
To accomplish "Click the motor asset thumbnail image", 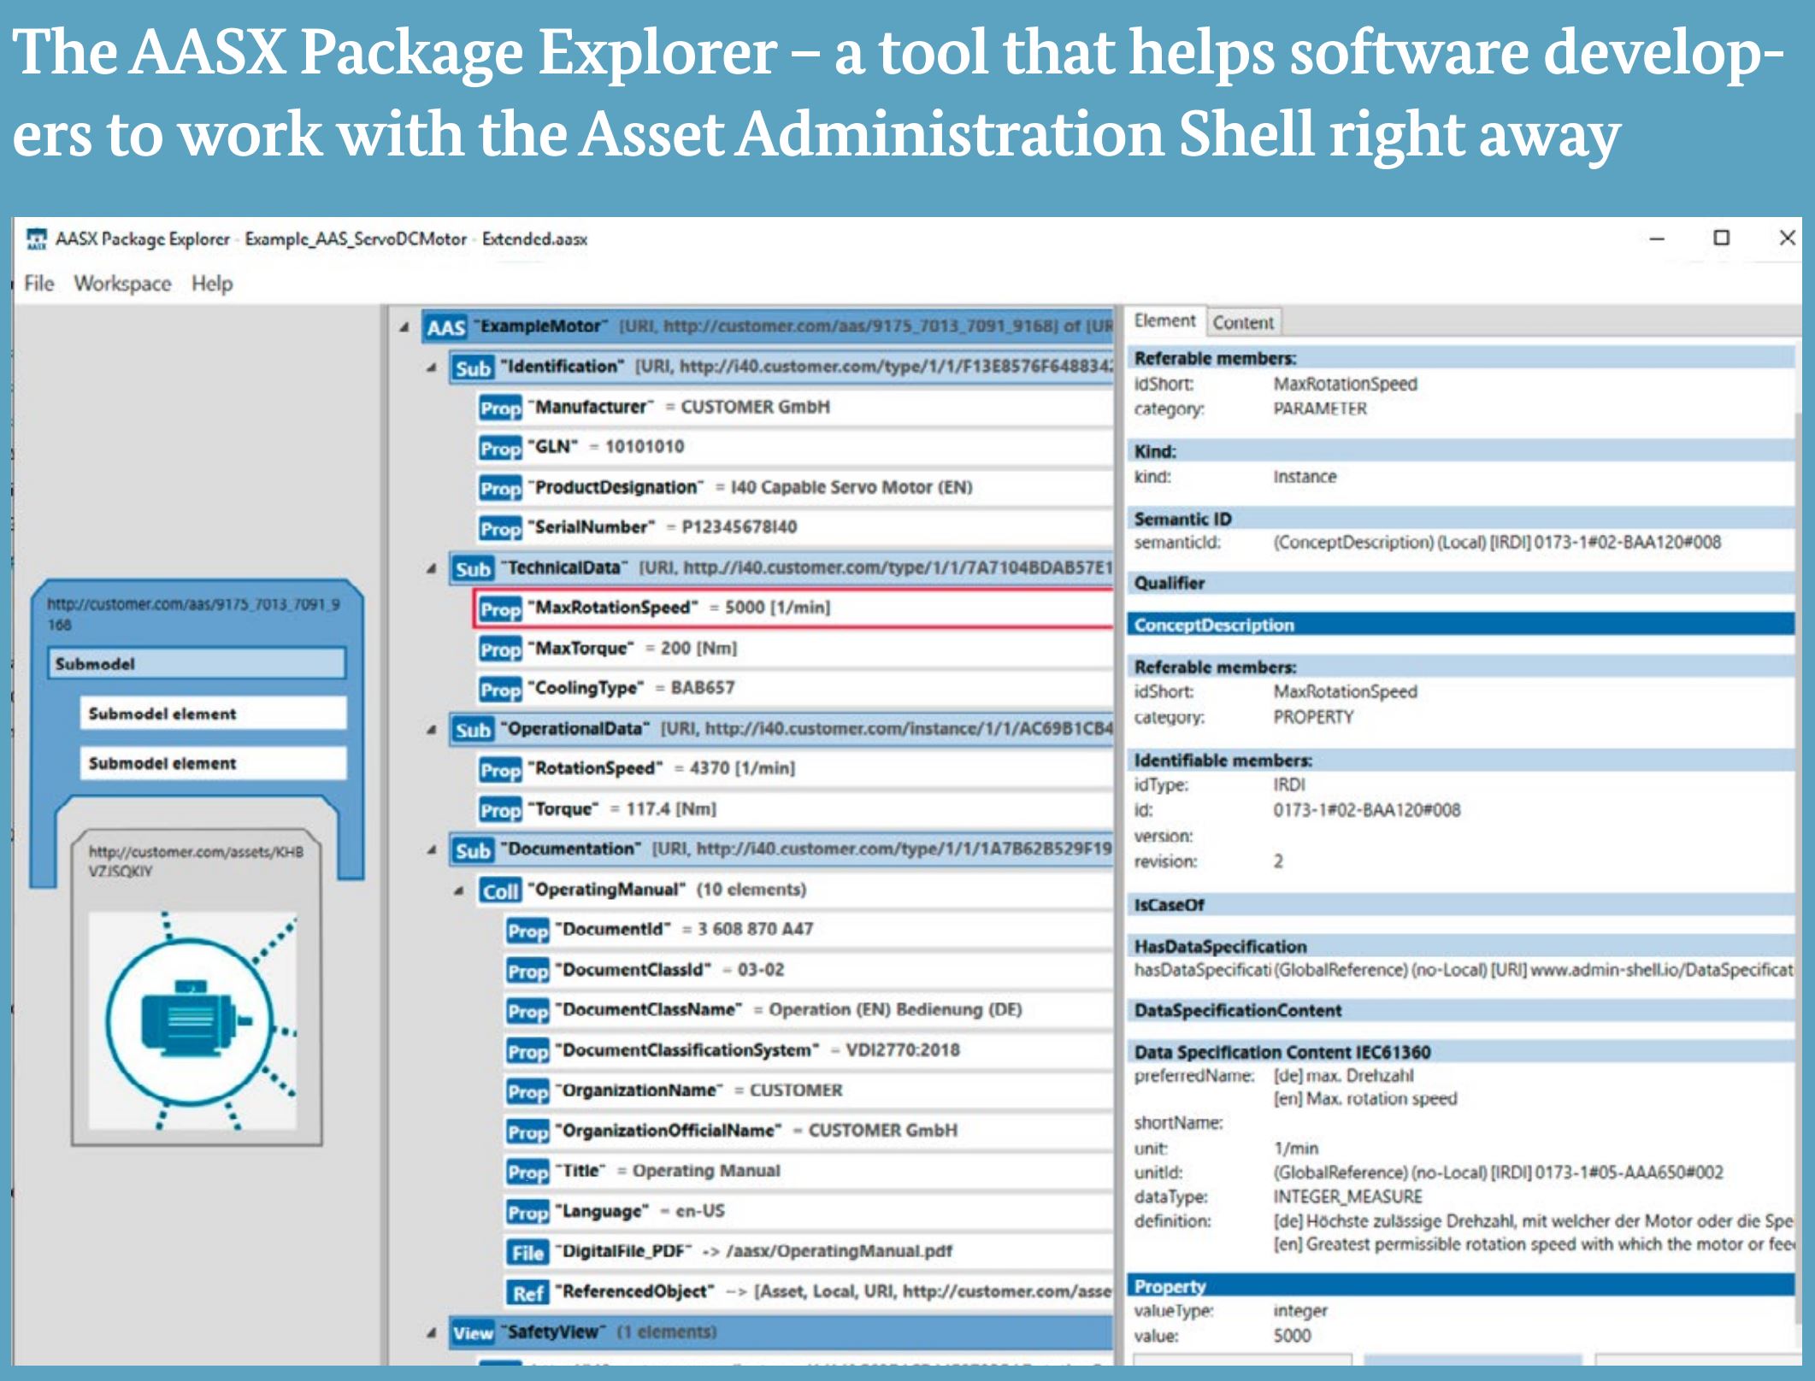I will coord(194,1020).
